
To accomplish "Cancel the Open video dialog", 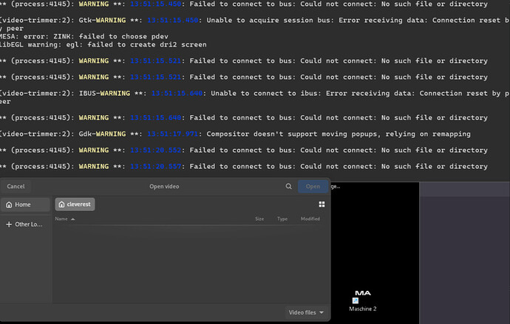I will 16,186.
